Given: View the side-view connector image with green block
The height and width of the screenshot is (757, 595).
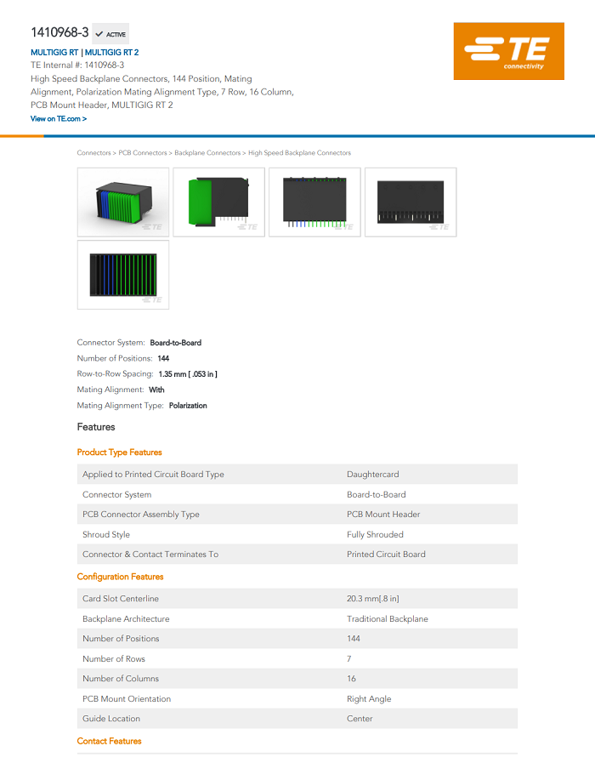Looking at the screenshot, I should [x=219, y=202].
